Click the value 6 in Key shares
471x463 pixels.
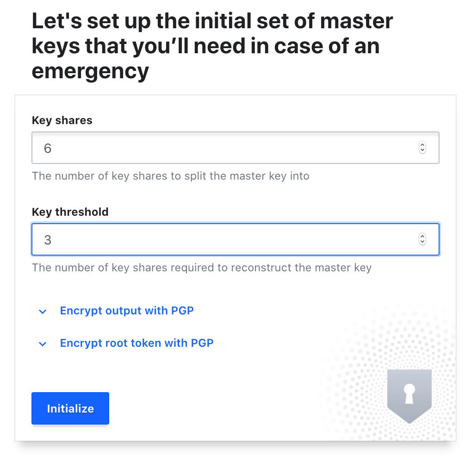click(48, 148)
